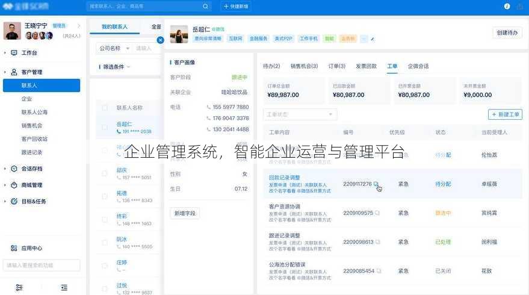Click the 新建工单 button
The width and height of the screenshot is (529, 295).
[505, 114]
